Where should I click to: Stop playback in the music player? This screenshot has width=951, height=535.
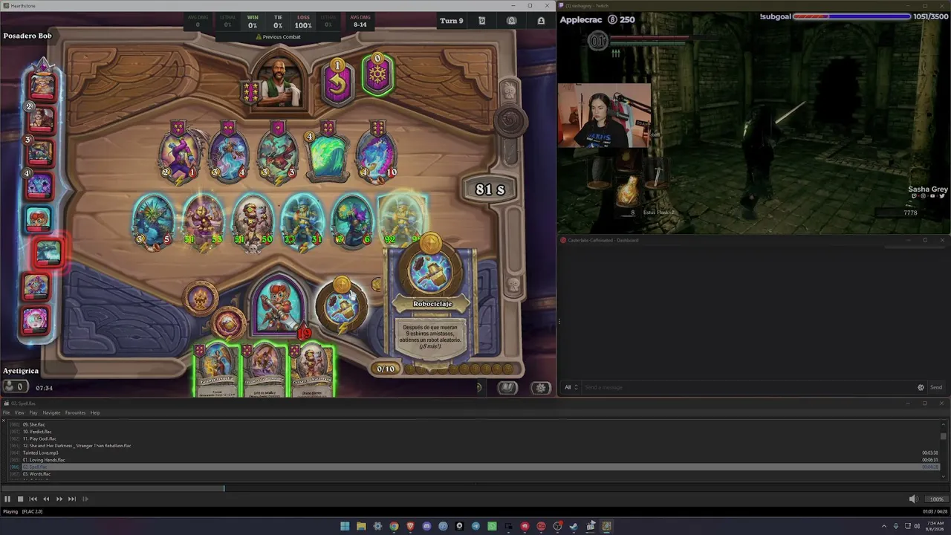20,499
